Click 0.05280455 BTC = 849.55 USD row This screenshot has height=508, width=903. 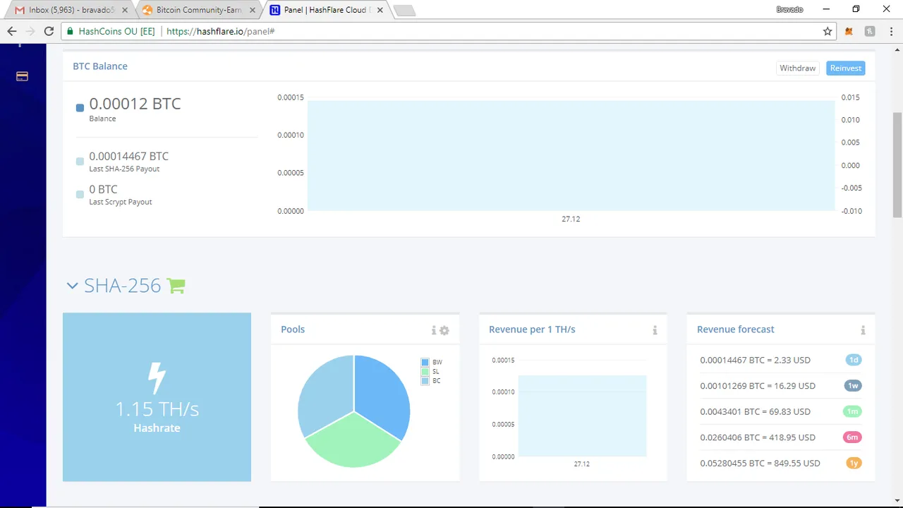click(x=780, y=463)
